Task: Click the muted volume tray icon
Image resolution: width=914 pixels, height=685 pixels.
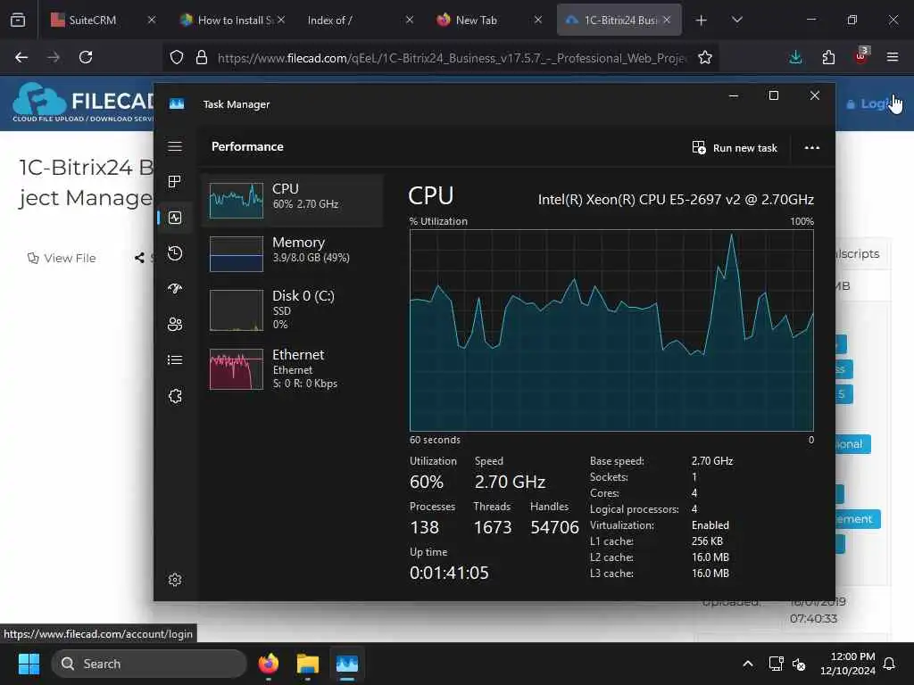Action: [x=799, y=664]
